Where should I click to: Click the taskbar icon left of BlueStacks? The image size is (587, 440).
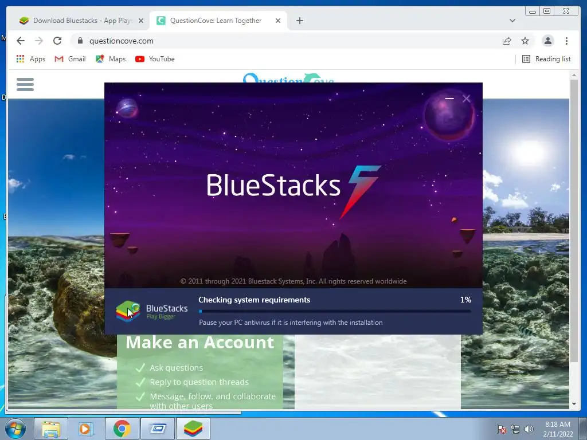pyautogui.click(x=157, y=429)
